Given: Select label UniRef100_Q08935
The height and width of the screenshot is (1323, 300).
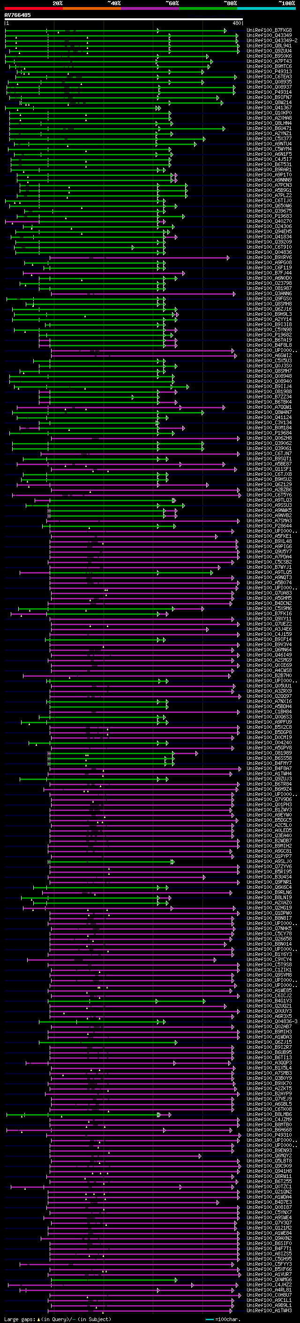Looking at the screenshot, I should coord(269,82).
